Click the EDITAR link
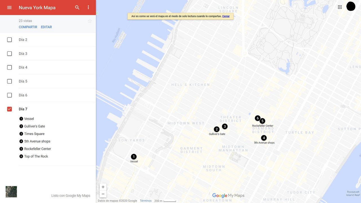Screen dimensions: 361x203 tap(46, 27)
